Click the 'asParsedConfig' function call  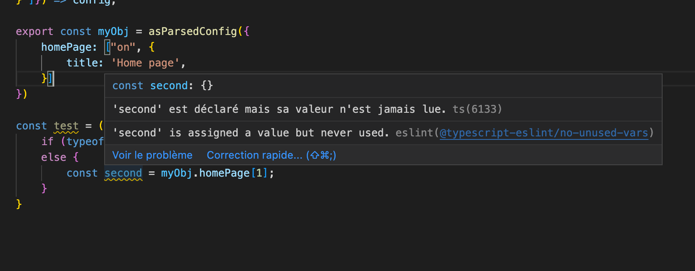[x=193, y=31]
